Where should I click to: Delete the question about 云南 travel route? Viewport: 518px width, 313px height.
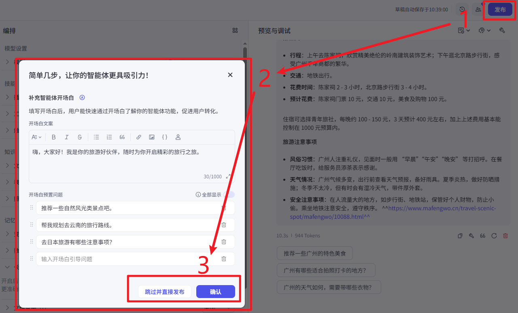coord(223,225)
